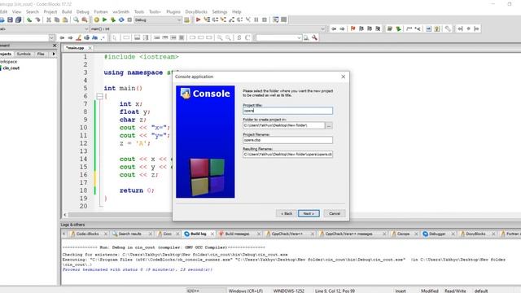Click the green Run arrow icon
This screenshot has width=521, height=293.
(105, 20)
